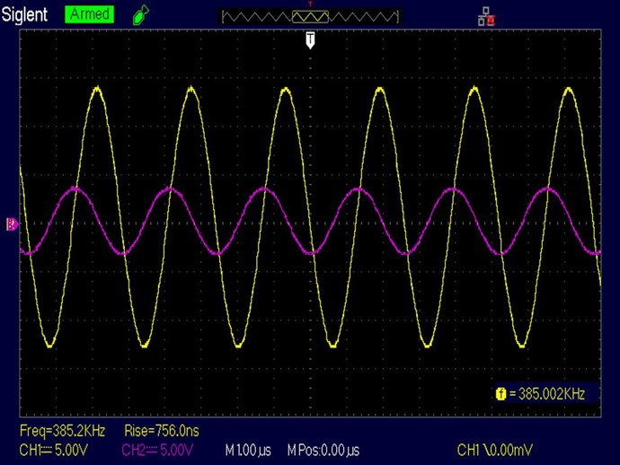Select the CH2 5.00V scale readout
This screenshot has height=465, width=620.
click(156, 449)
